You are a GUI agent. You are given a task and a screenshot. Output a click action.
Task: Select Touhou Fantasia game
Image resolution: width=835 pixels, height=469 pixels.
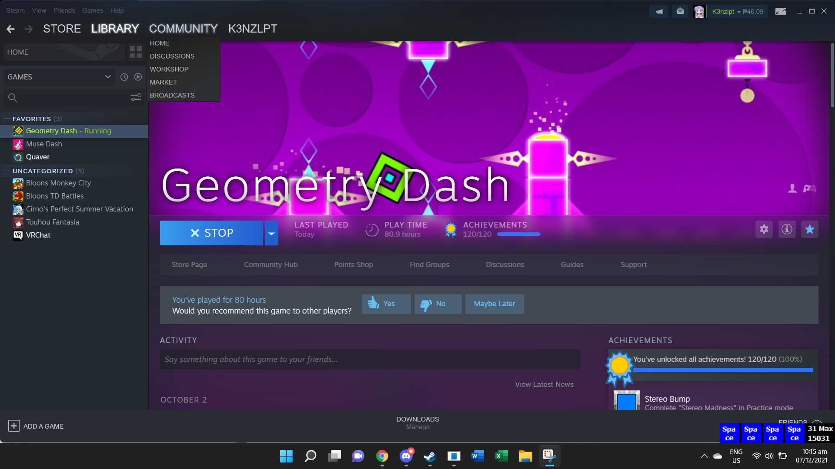click(x=74, y=222)
